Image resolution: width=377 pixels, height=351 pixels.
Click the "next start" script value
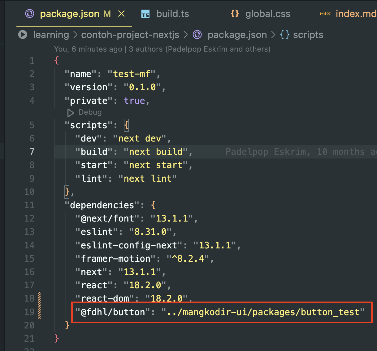156,165
